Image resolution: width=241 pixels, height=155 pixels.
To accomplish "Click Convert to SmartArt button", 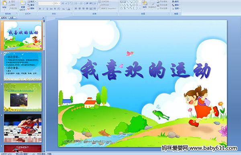I will pyautogui.click(x=108, y=8).
